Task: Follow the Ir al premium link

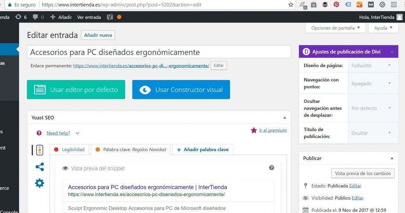Action: click(273, 130)
